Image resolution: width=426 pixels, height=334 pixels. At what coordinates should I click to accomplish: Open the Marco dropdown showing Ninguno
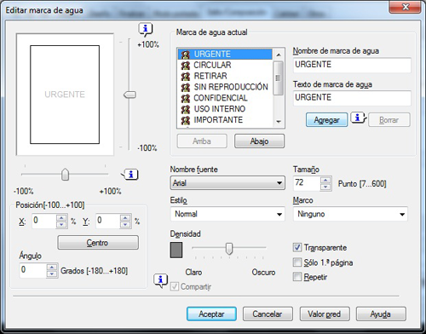pyautogui.click(x=350, y=214)
